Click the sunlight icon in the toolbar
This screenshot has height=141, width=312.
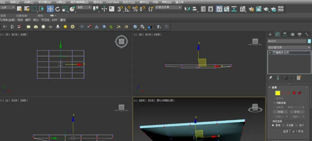(65, 27)
